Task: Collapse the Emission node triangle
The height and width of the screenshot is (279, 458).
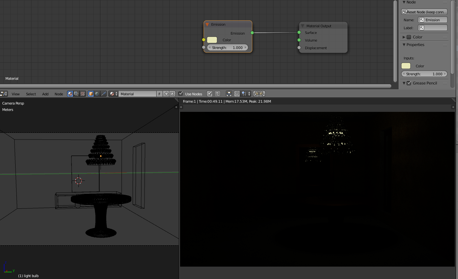Action: coord(207,24)
